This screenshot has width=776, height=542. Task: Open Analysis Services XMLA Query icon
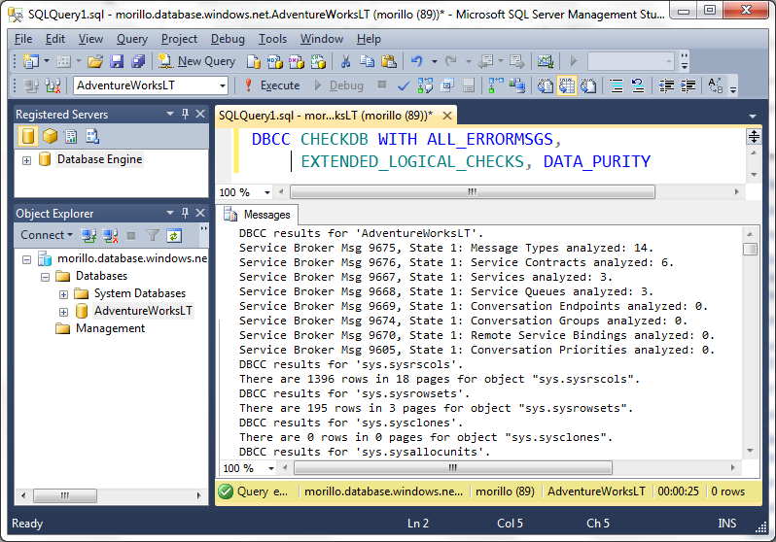(x=318, y=61)
